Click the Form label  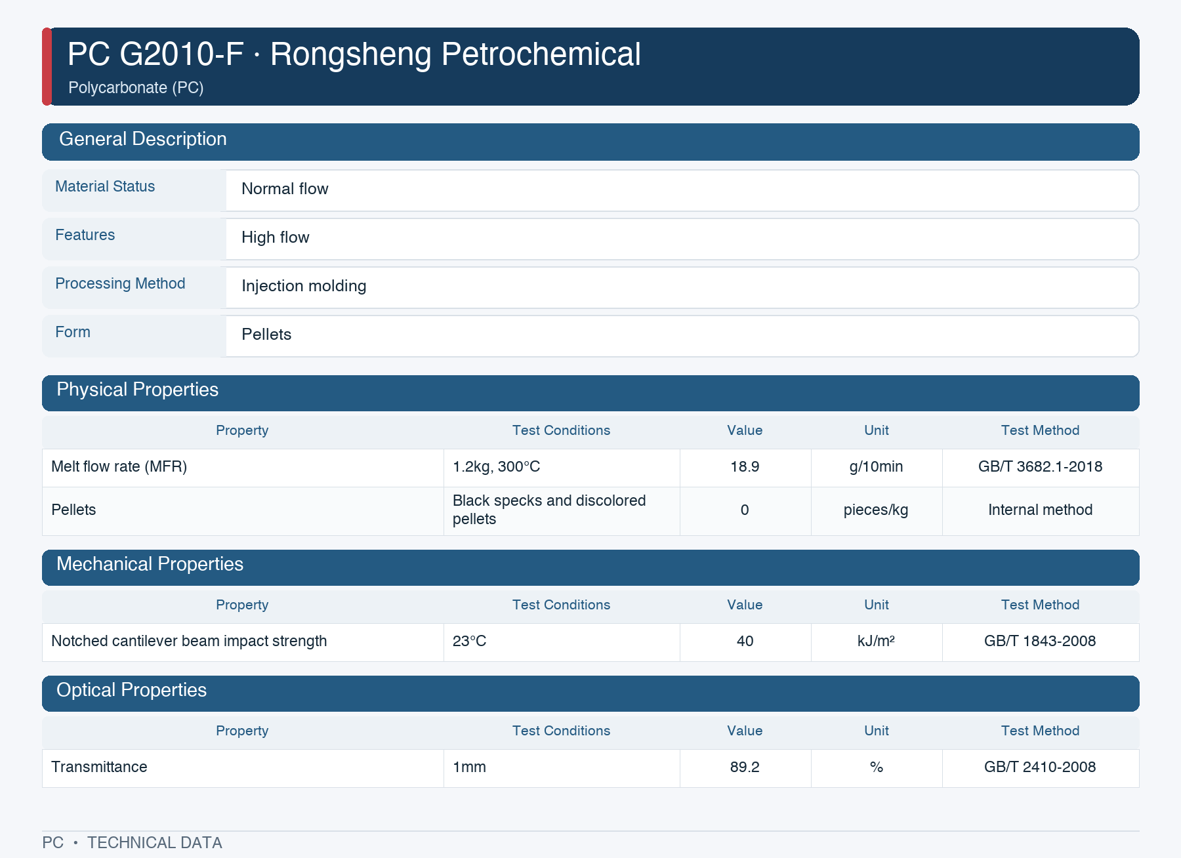[73, 332]
